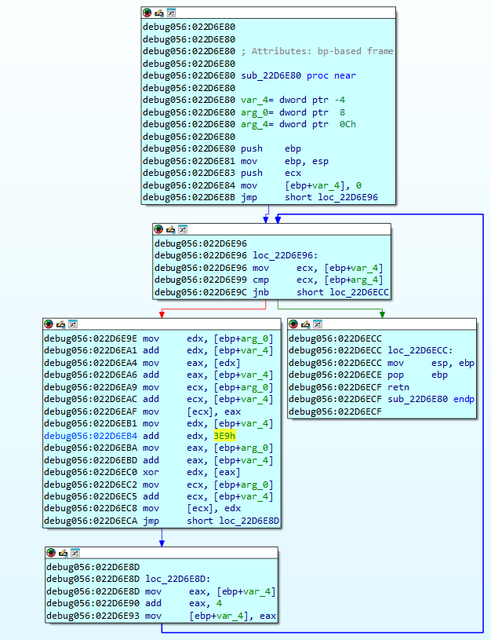Select the highlighted 3E9h operand
The image size is (491, 640).
point(225,435)
